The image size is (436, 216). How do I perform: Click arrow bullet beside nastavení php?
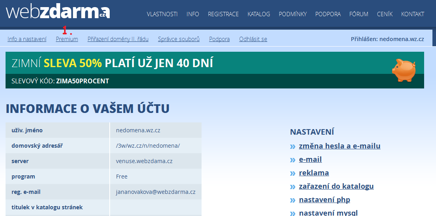(293, 200)
